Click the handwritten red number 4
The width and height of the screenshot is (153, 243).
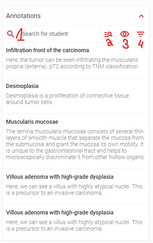click(141, 44)
